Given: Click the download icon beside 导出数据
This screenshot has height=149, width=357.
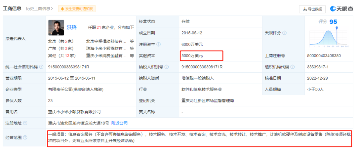Looking at the screenshot, I should (x=305, y=9).
